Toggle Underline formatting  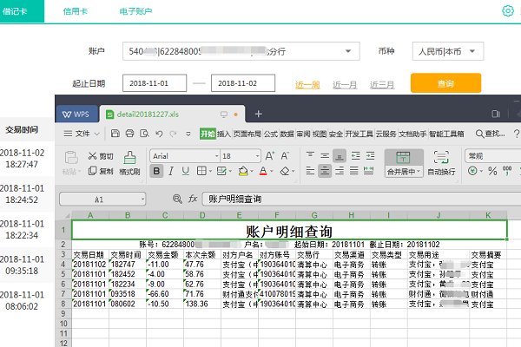pos(186,171)
